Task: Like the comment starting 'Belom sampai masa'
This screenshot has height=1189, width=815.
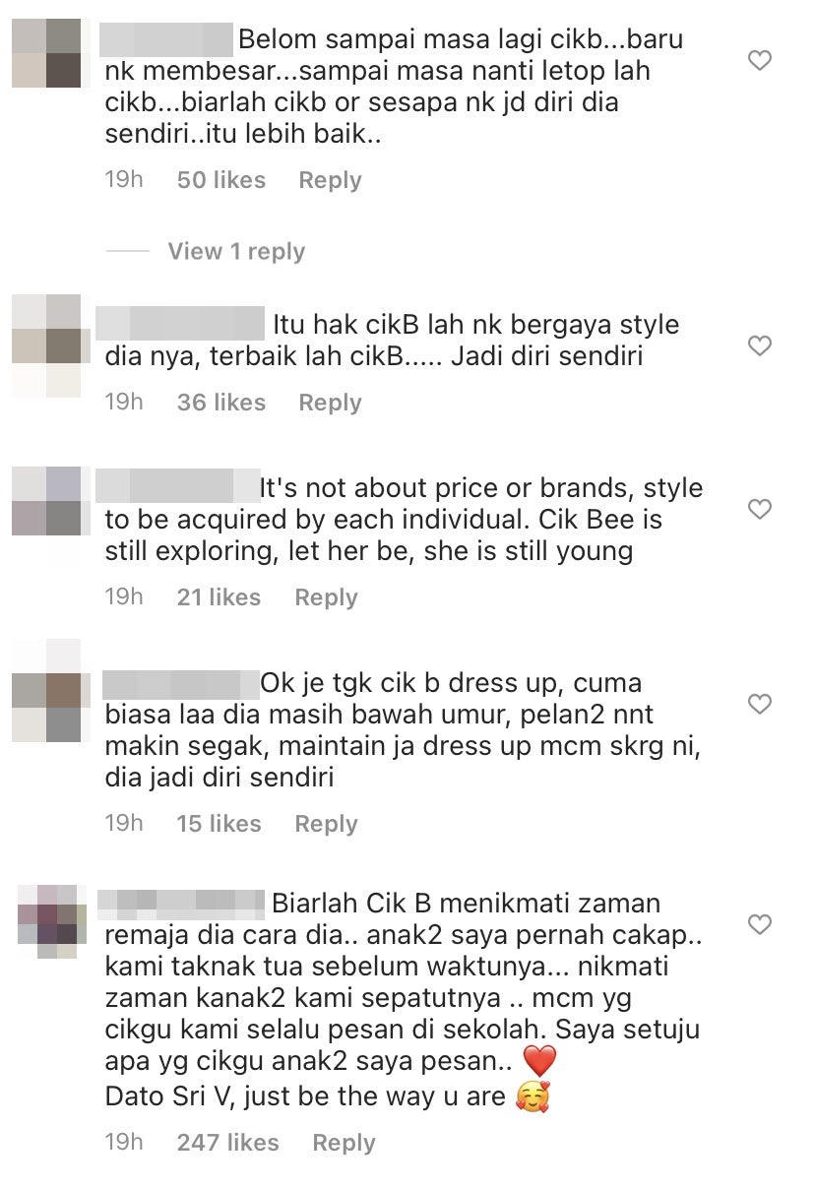Action: tap(759, 61)
